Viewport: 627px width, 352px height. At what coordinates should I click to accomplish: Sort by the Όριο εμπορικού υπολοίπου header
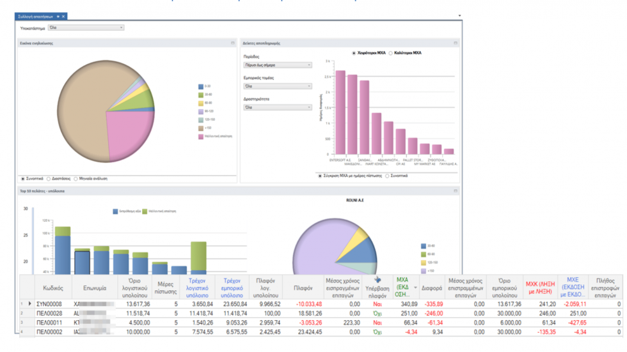(505, 287)
